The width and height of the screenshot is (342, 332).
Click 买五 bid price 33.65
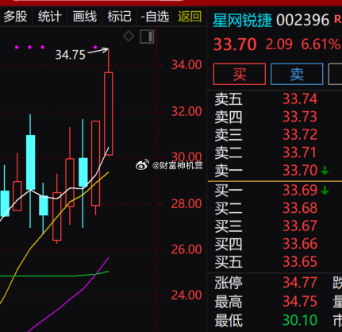300,262
